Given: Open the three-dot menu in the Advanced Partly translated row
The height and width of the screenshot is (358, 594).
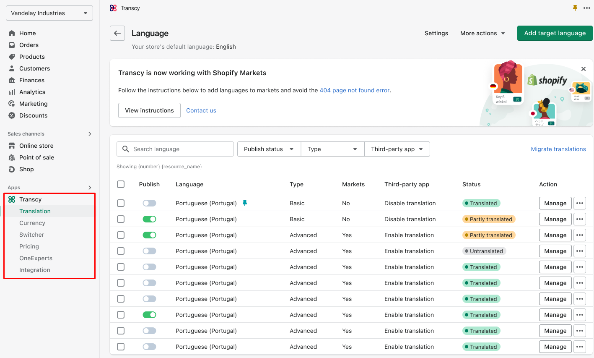Looking at the screenshot, I should 580,235.
